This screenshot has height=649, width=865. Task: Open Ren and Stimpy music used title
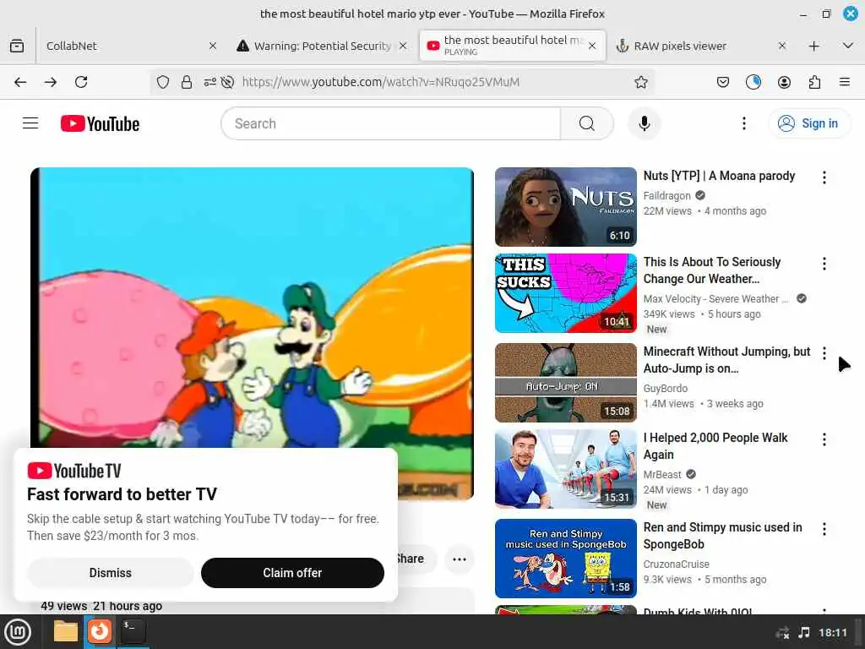click(x=723, y=535)
